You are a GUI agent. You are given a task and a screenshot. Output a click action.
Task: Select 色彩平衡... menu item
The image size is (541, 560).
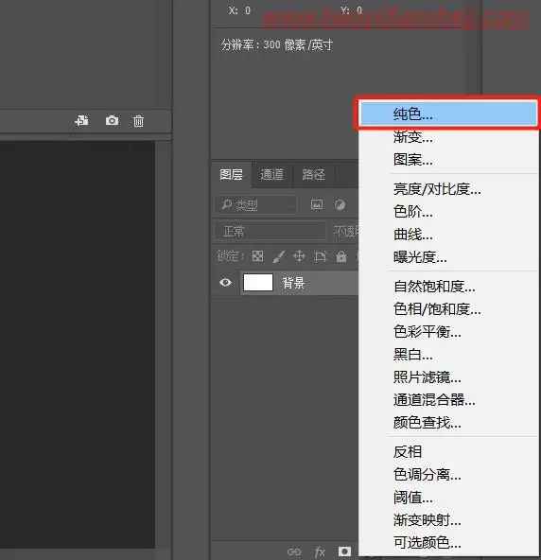pos(448,332)
